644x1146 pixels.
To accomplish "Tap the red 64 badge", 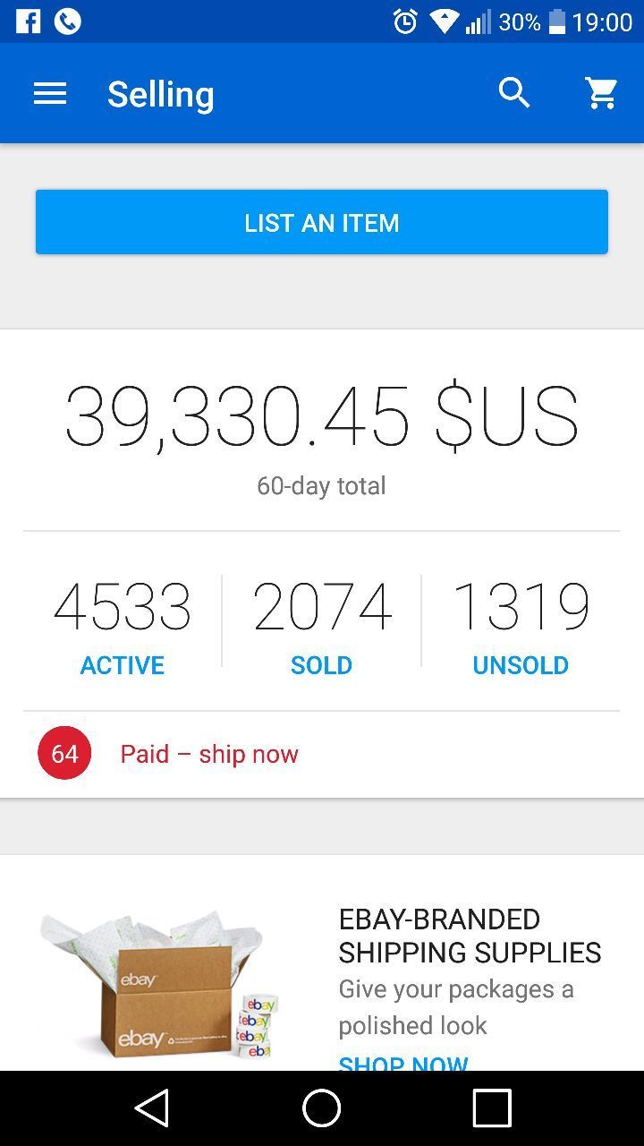I will pyautogui.click(x=64, y=754).
